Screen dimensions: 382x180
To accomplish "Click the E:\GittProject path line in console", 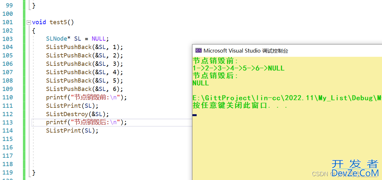I will pos(287,98).
